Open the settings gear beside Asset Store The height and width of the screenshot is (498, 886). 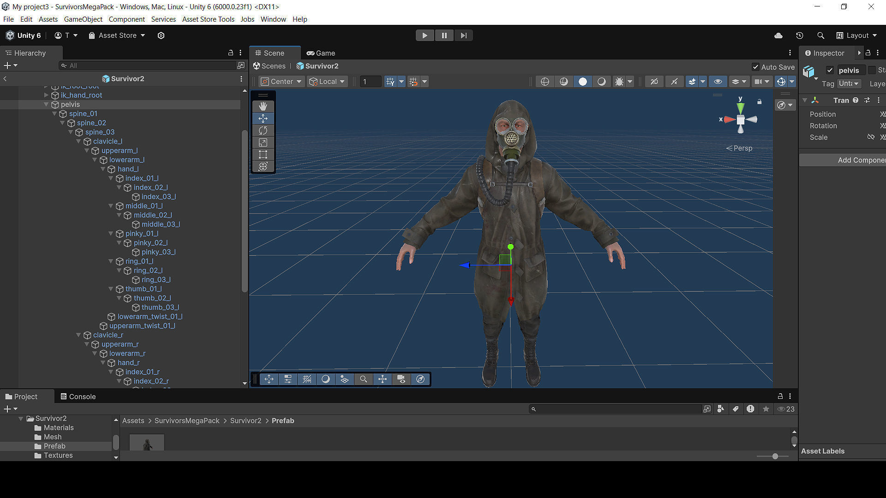tap(161, 36)
